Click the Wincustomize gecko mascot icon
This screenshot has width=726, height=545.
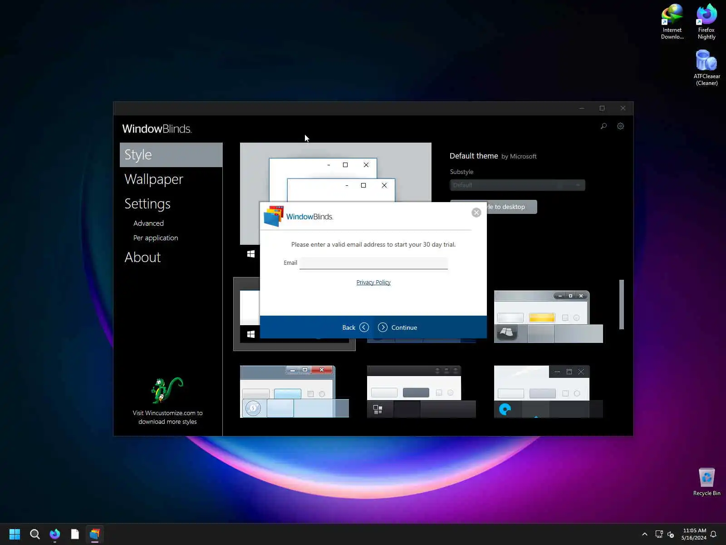click(x=167, y=390)
